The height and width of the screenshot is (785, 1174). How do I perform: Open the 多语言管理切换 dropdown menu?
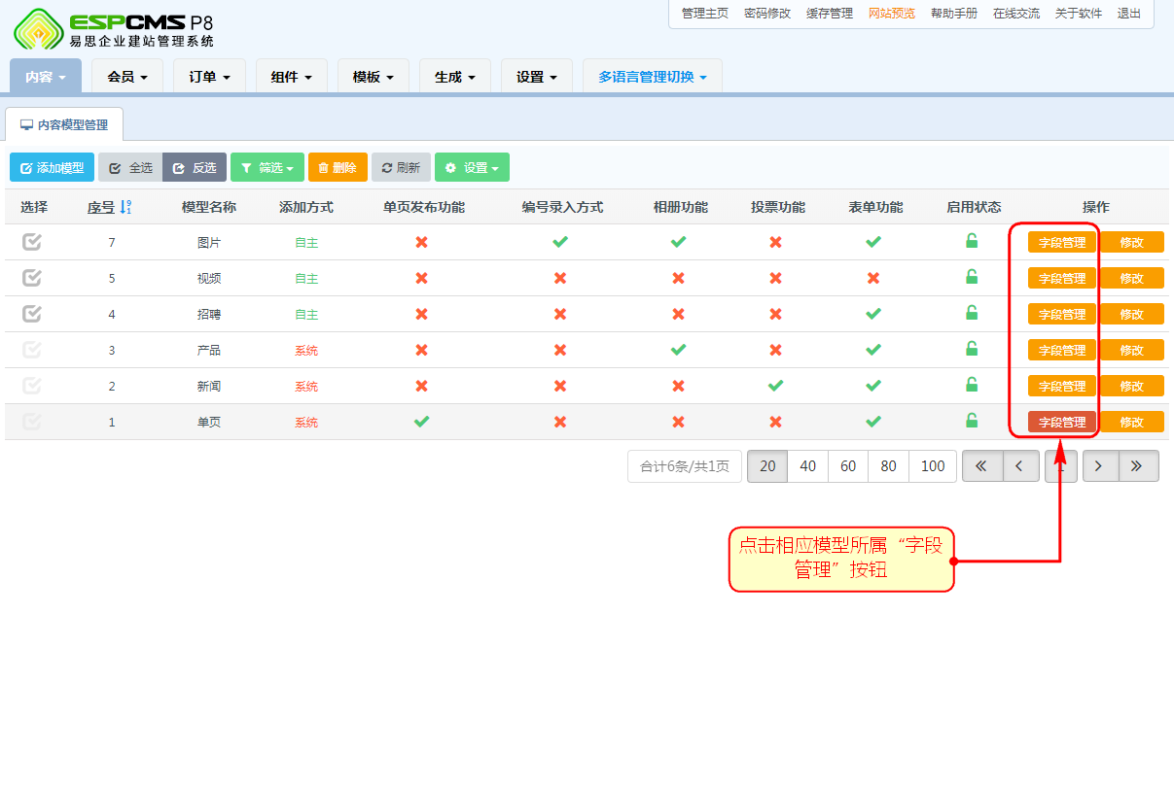[652, 77]
